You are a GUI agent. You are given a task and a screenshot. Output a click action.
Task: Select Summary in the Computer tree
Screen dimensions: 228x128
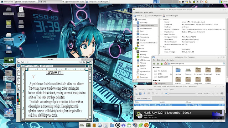pyautogui.click(x=142, y=22)
